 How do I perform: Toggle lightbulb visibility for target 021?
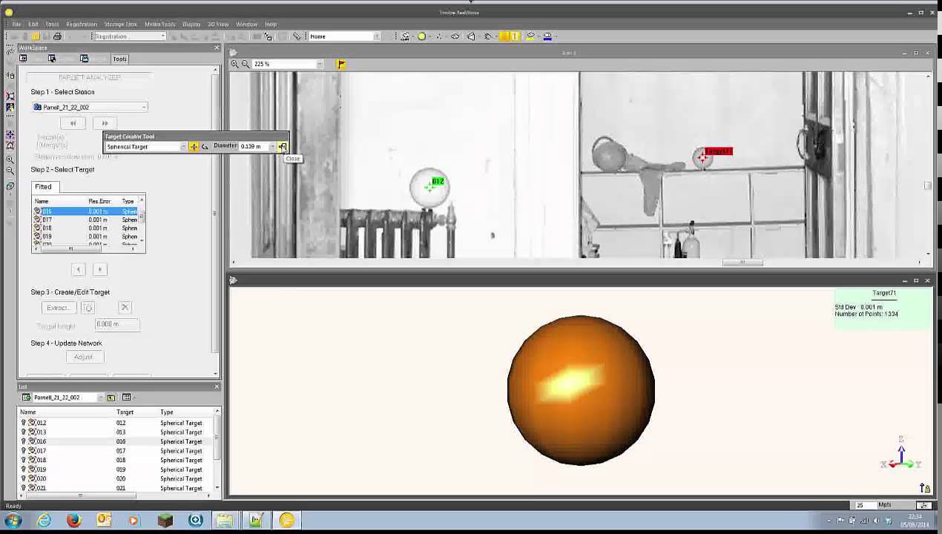pyautogui.click(x=23, y=488)
